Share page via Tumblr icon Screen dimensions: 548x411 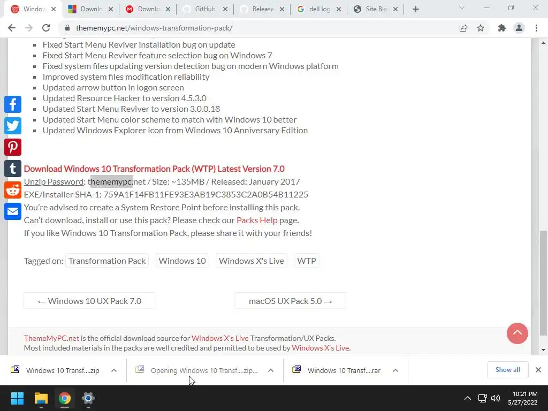click(13, 169)
